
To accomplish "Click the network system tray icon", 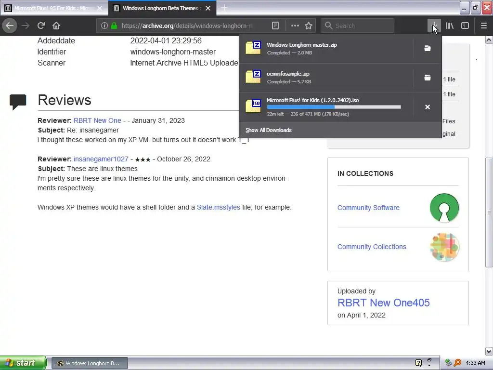I will tap(448, 363).
